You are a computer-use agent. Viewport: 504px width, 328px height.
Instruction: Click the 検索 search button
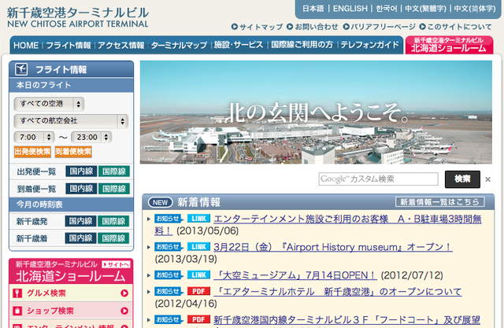(462, 179)
